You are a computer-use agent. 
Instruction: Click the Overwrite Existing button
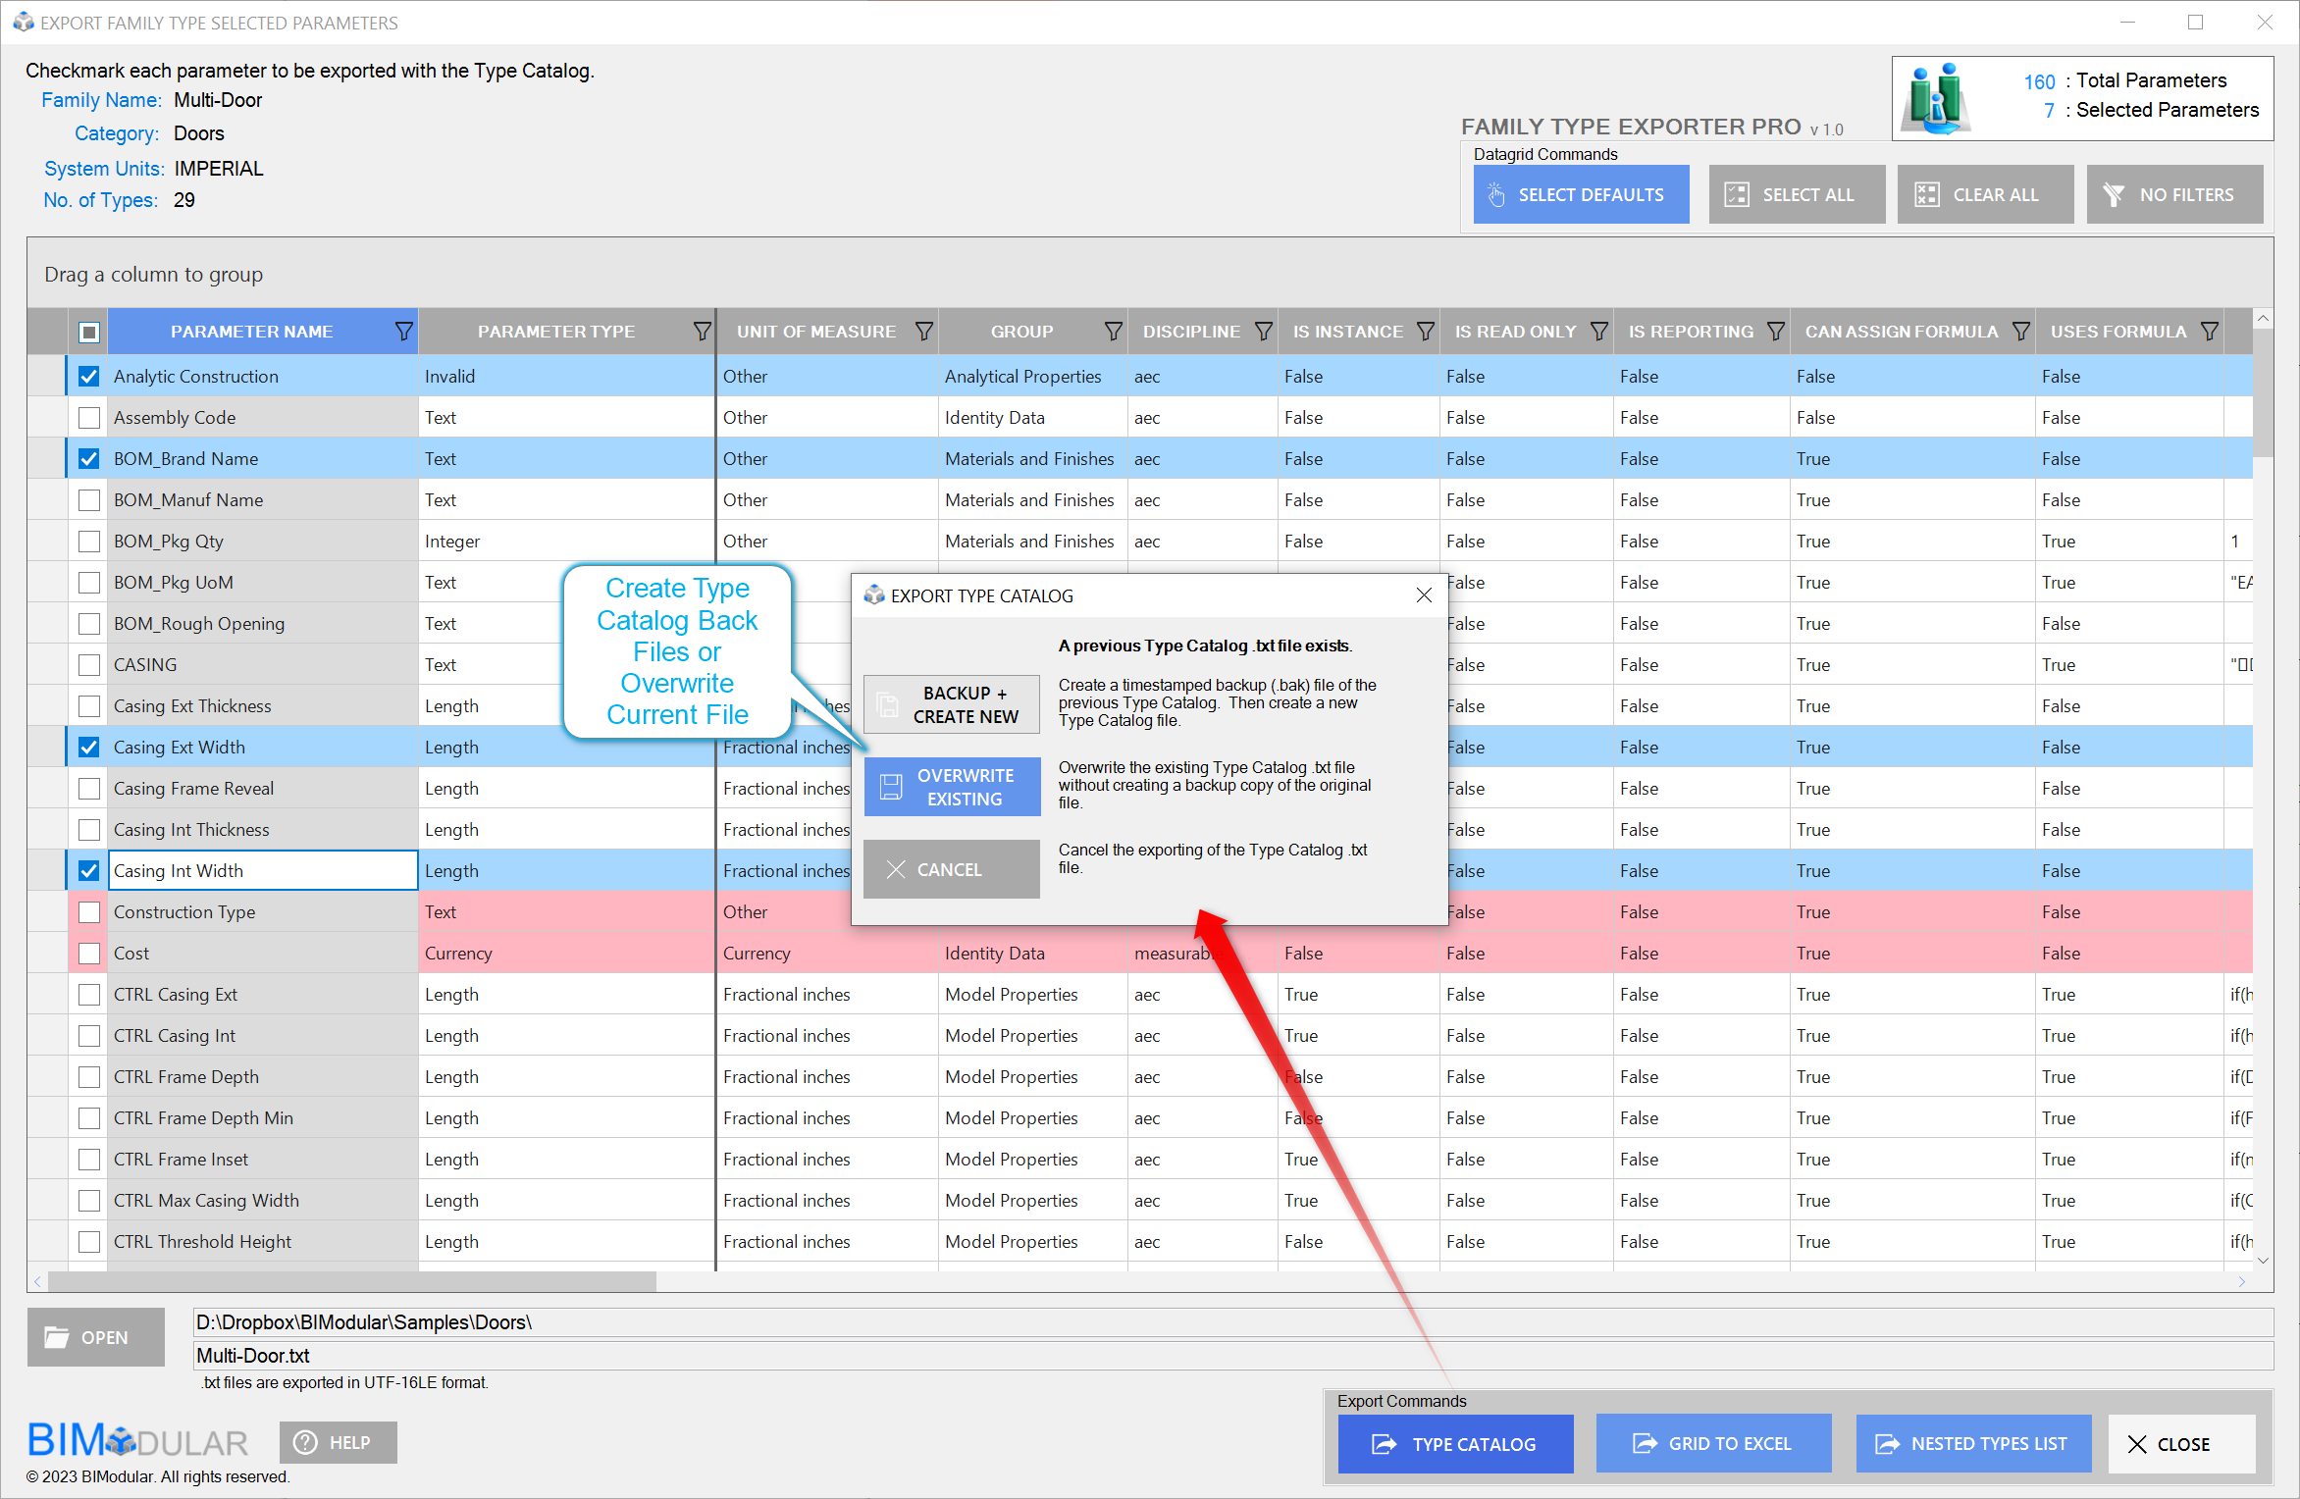(952, 787)
